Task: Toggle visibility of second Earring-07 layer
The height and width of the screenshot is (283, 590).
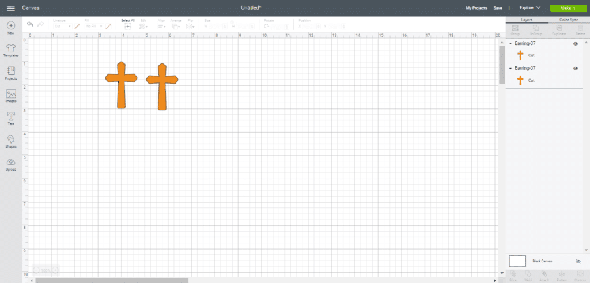Action: 576,68
